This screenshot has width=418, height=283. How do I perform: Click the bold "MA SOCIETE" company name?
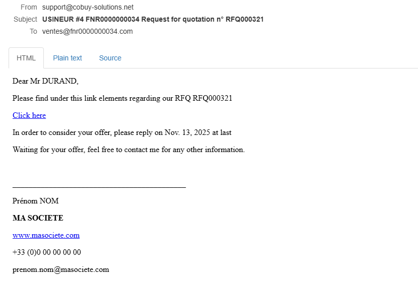click(38, 218)
